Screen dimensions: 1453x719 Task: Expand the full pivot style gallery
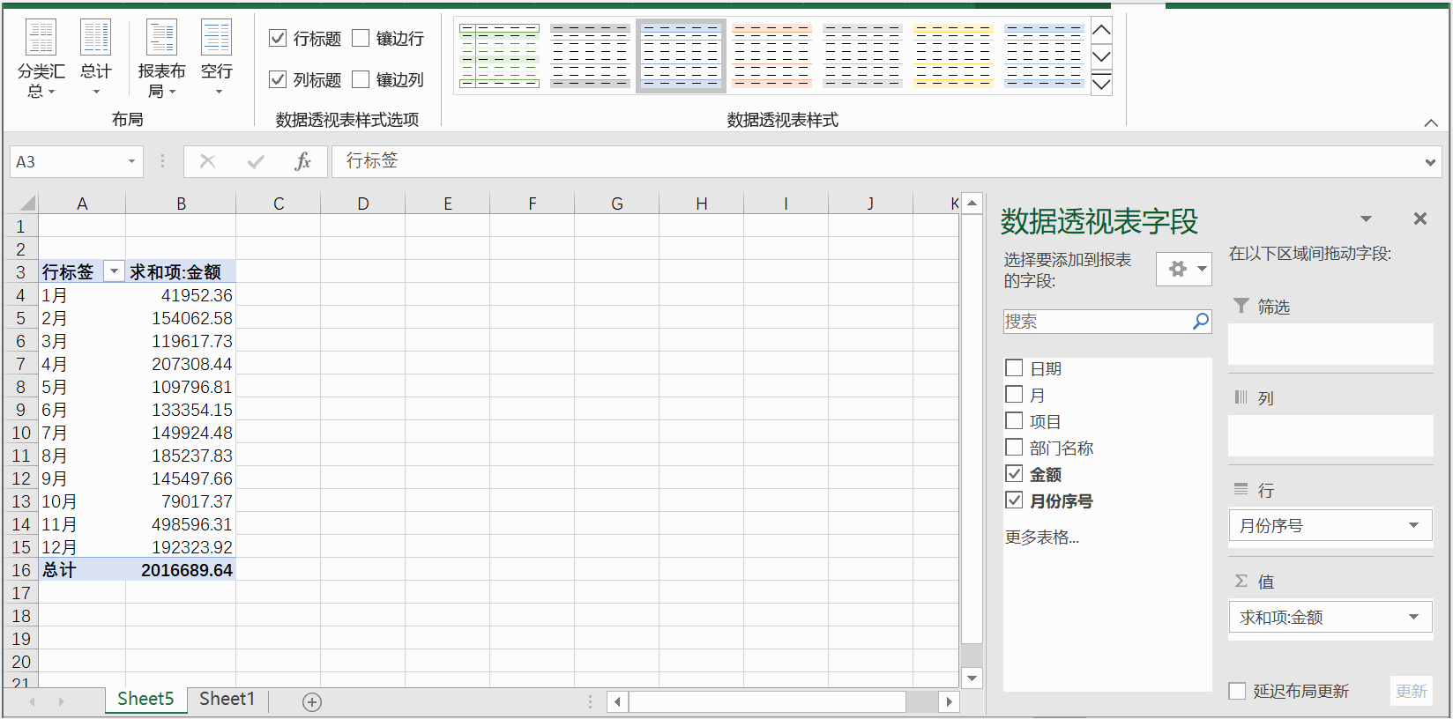click(1101, 85)
